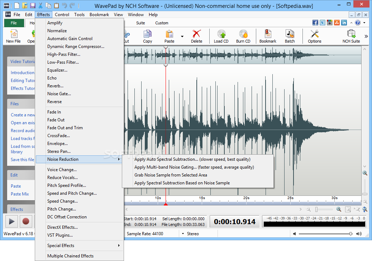Click the red Delete icon
The image size is (372, 261).
[196, 34]
